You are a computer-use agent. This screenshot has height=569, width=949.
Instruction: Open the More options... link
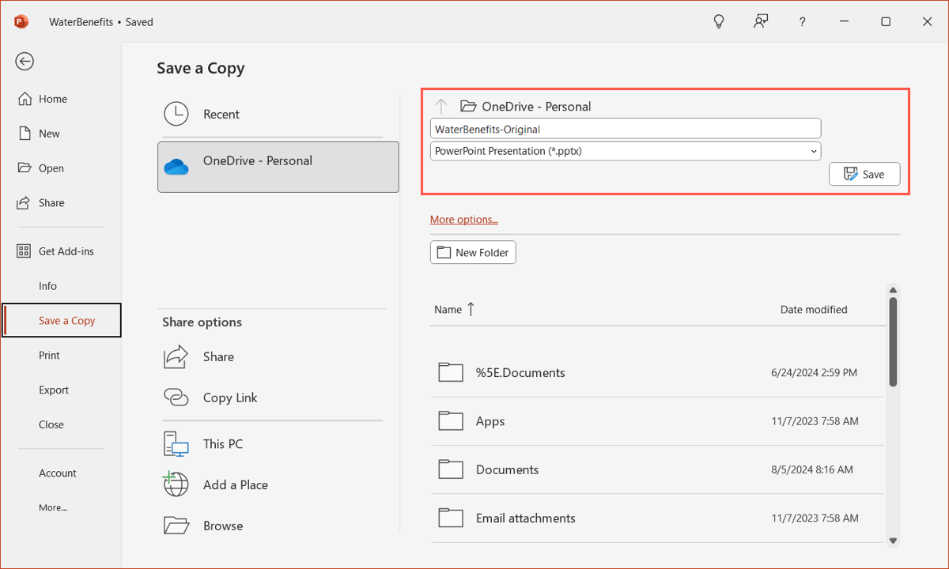click(x=464, y=220)
